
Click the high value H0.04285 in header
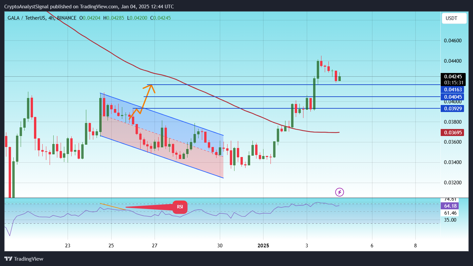tap(114, 18)
